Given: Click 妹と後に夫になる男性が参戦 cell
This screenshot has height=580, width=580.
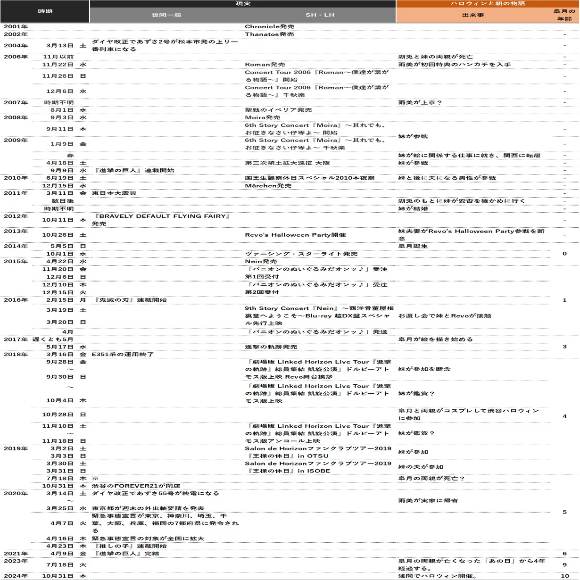Looking at the screenshot, I should [x=447, y=178].
